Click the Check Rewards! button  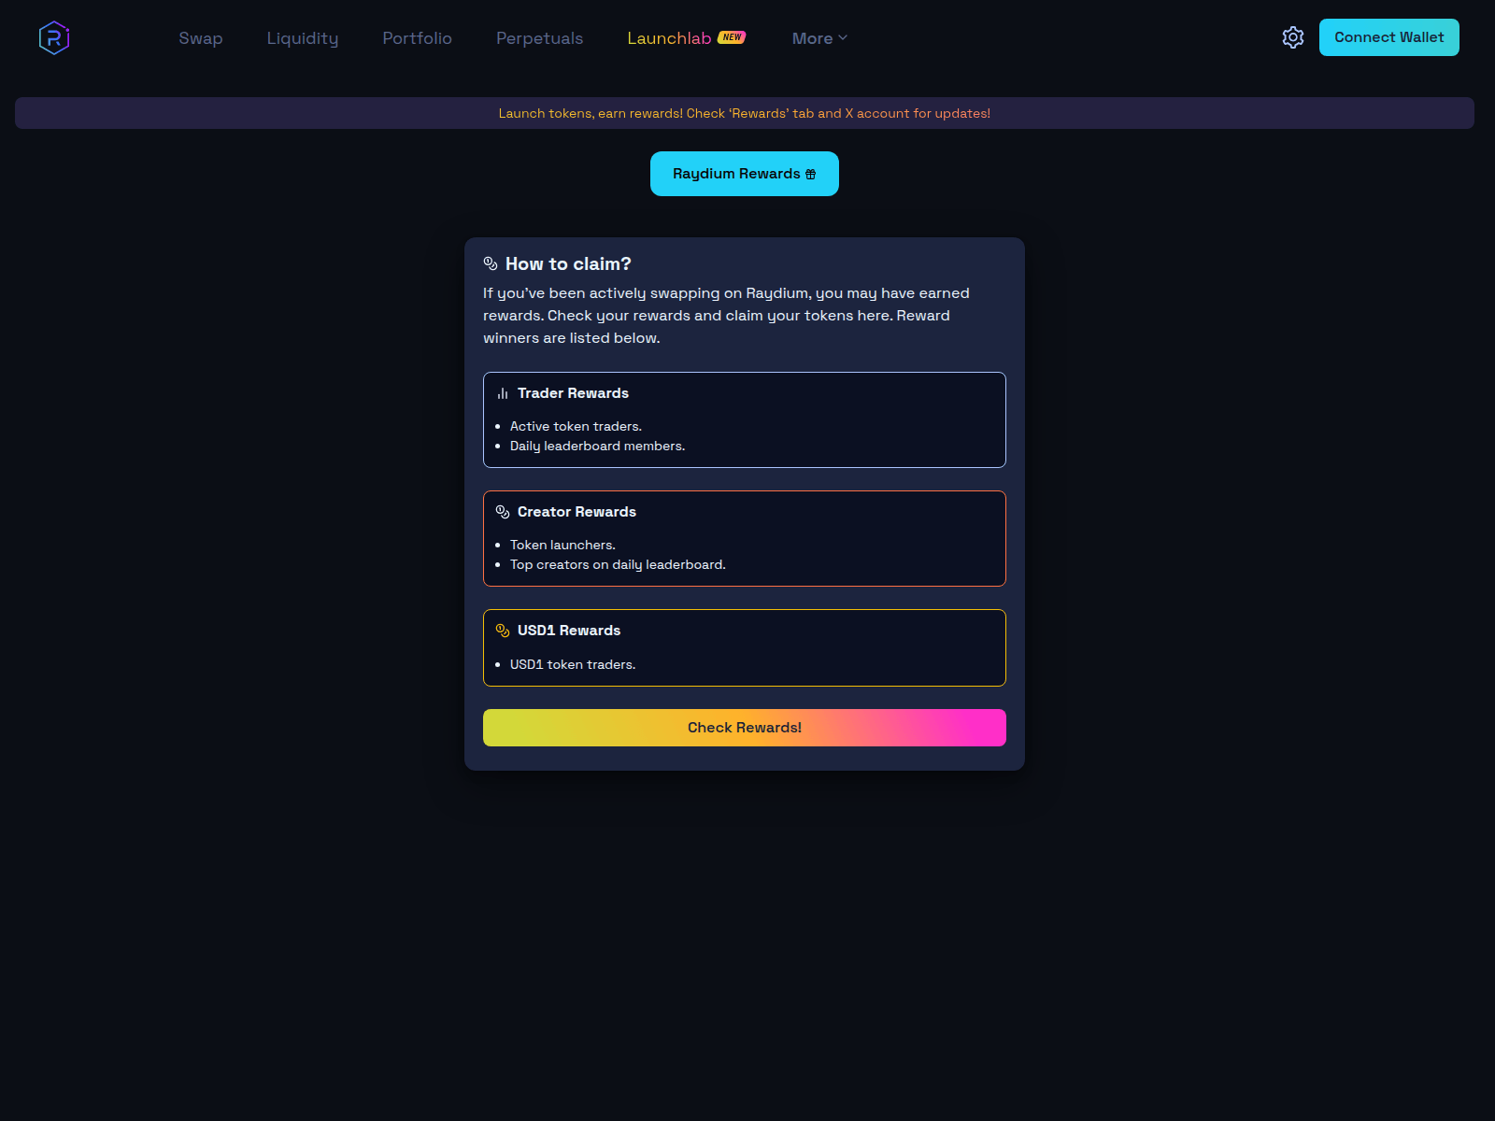pyautogui.click(x=745, y=728)
